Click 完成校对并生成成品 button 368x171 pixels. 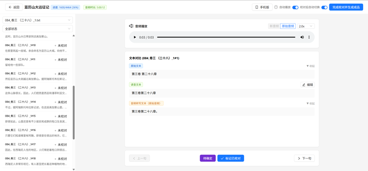[346, 7]
